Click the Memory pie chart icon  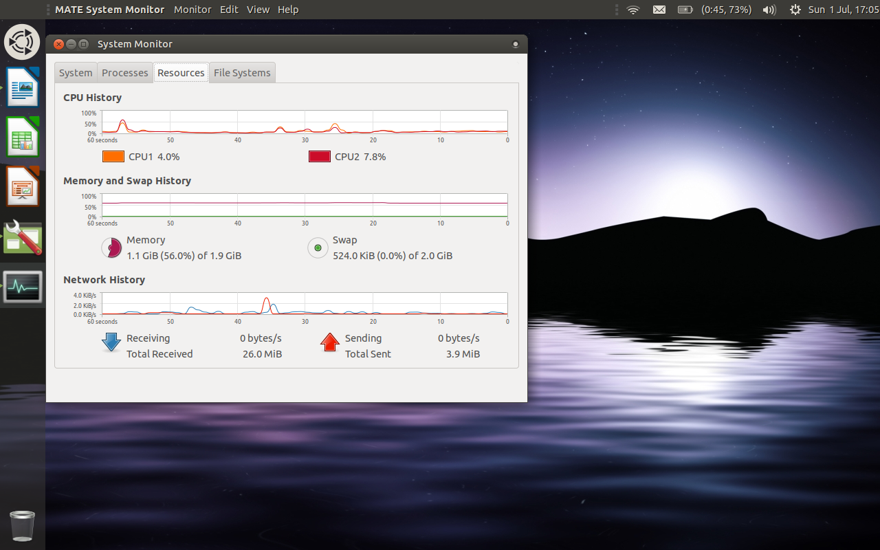(111, 247)
